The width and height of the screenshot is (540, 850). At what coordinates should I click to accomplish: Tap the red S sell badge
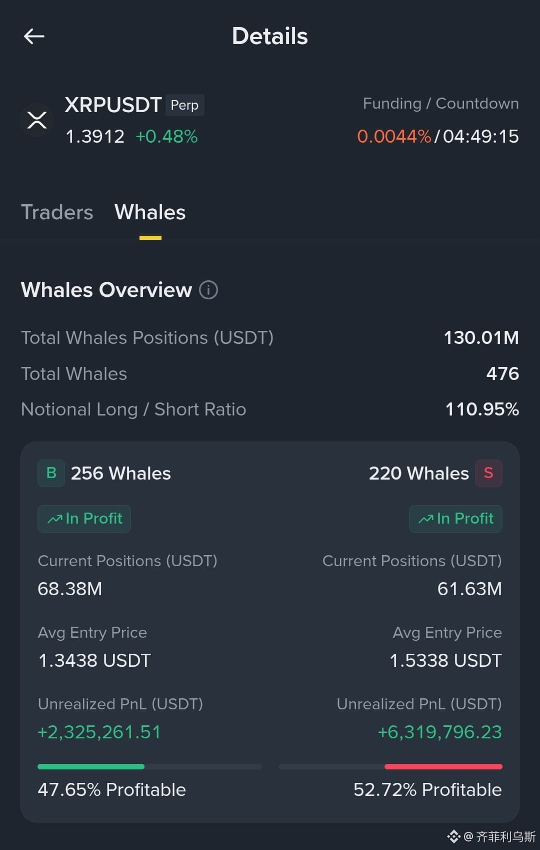click(x=488, y=473)
